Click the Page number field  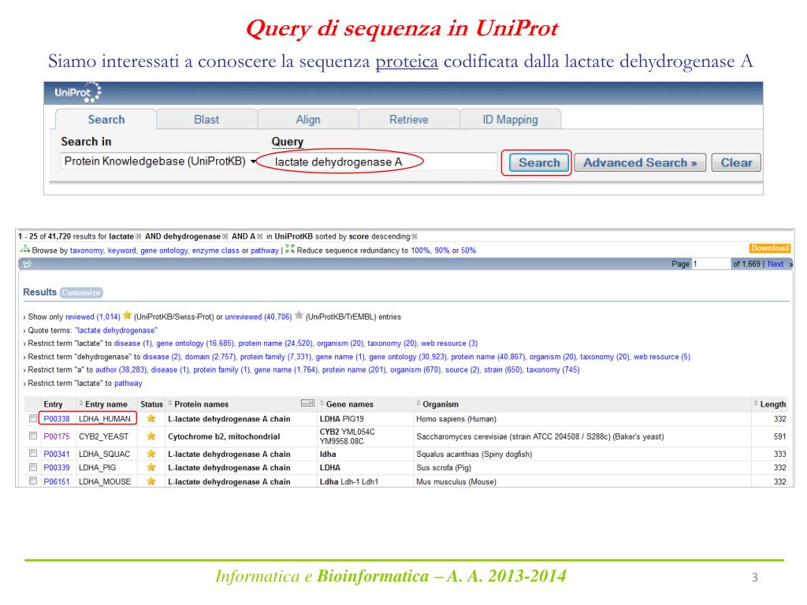click(x=710, y=264)
